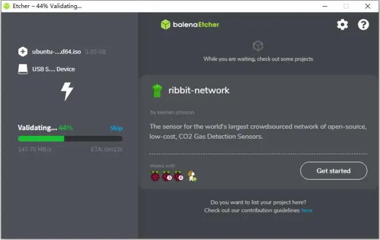Click the '147.70 MB/s' speed text

click(35, 149)
